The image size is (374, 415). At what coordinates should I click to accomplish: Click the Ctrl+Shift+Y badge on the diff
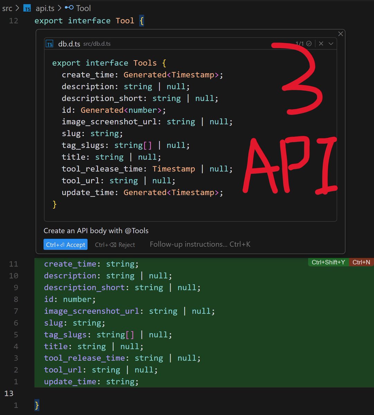[x=328, y=262]
